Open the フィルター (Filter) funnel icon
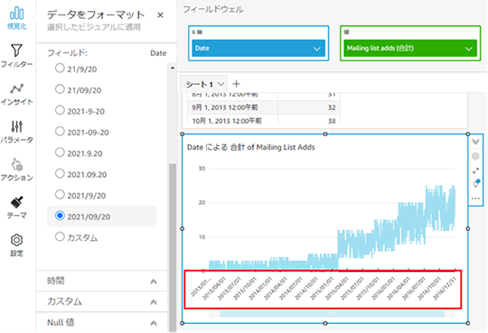This screenshot has height=333, width=488. click(x=17, y=56)
